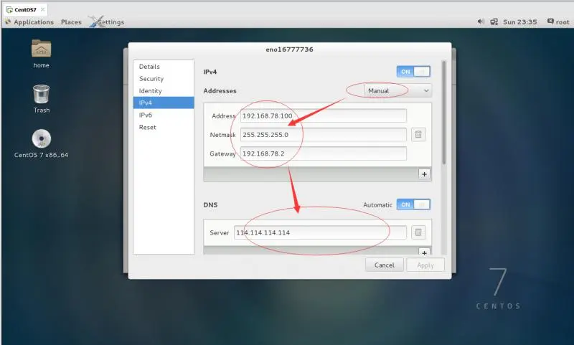Screen dimensions: 574x345
Task: Open the root user menu
Action: tap(558, 22)
